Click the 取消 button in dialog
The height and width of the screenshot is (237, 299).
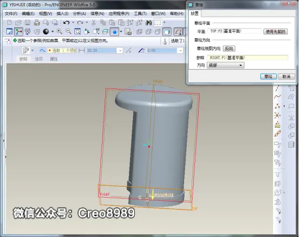click(x=286, y=76)
